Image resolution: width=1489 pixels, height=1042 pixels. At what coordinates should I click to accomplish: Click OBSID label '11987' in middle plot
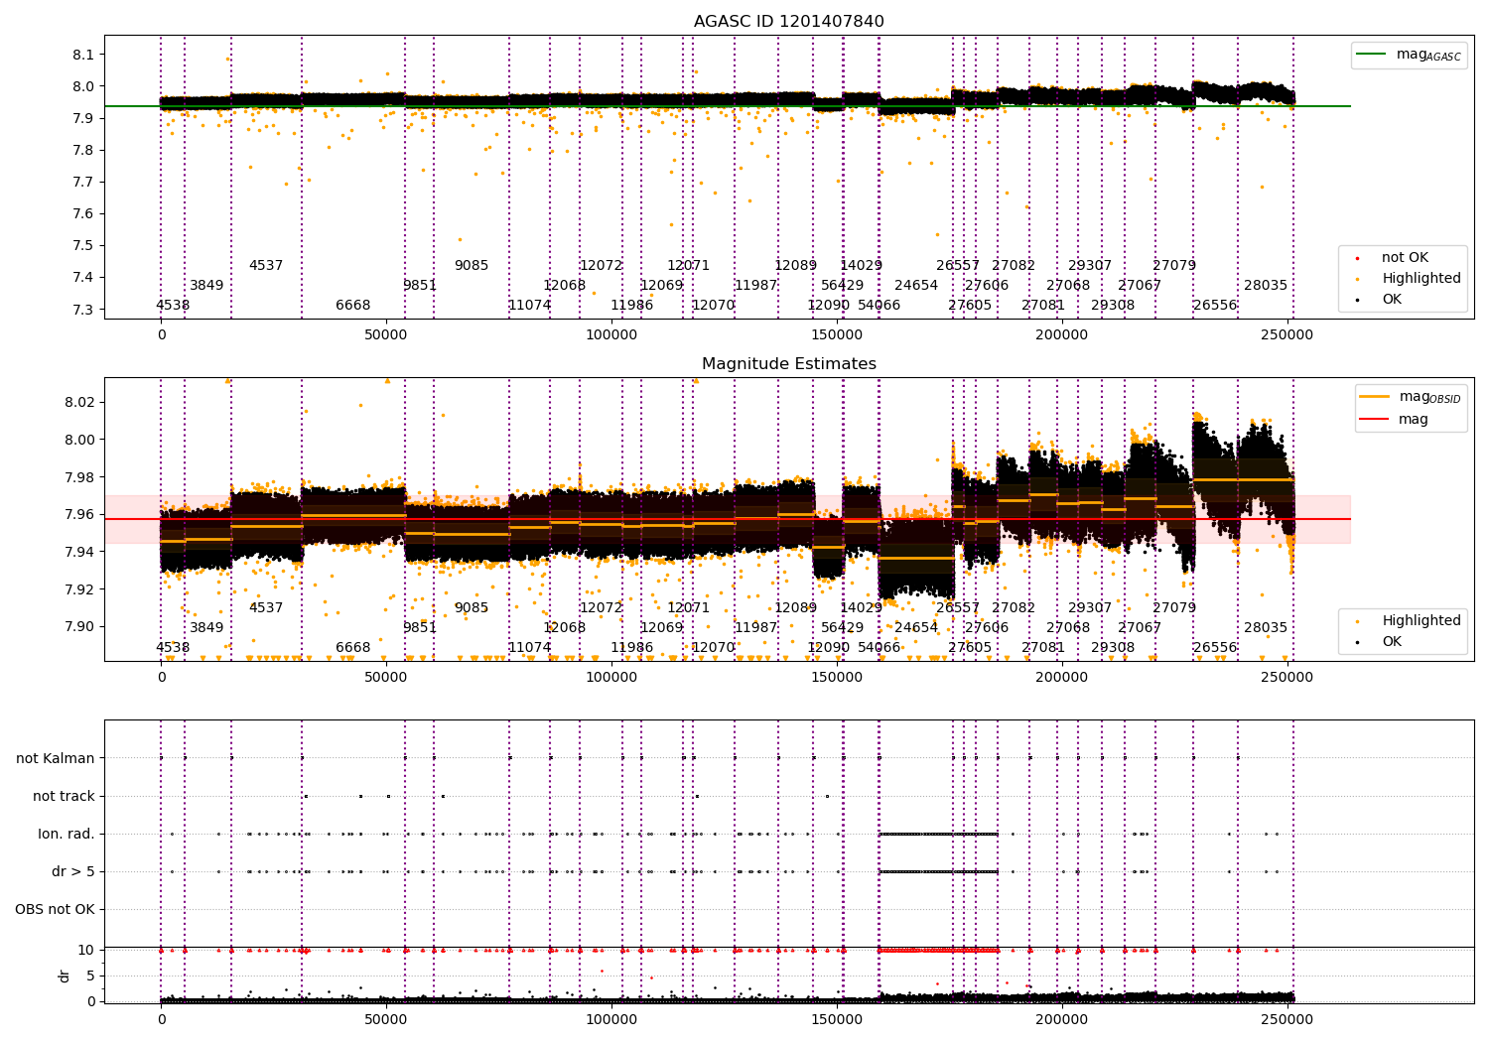pyautogui.click(x=755, y=628)
